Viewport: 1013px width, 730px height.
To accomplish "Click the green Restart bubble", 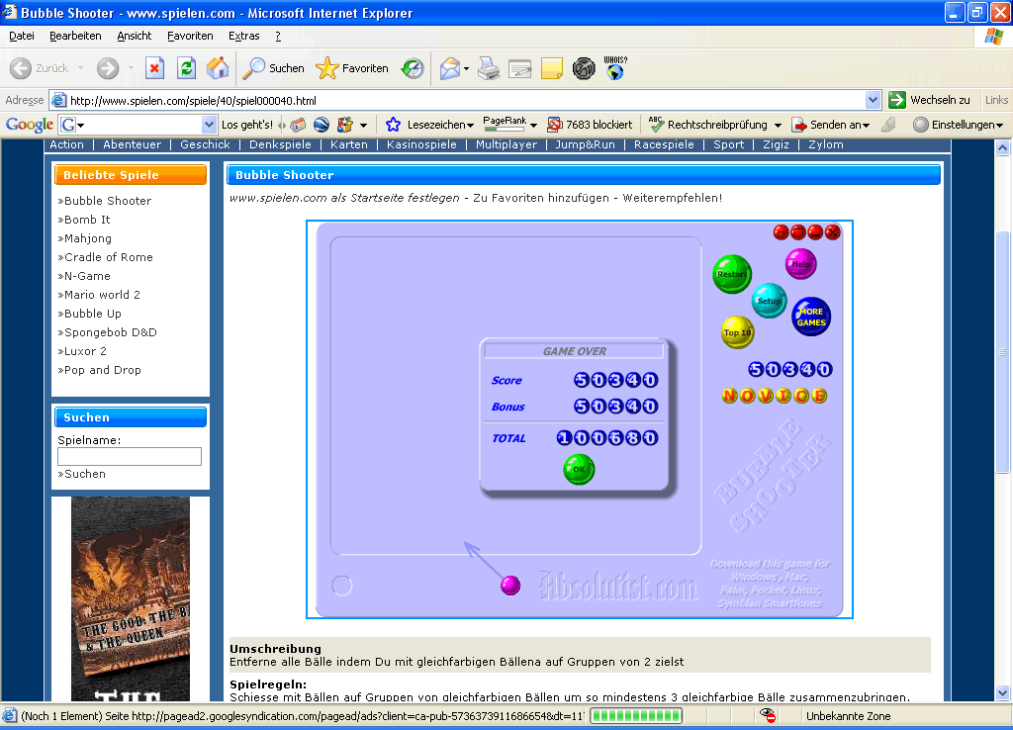I will pos(732,274).
